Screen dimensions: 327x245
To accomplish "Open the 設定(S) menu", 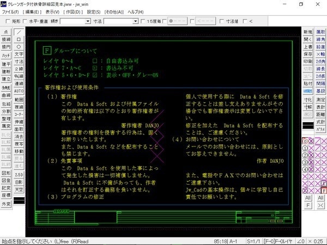I will [x=94, y=12].
